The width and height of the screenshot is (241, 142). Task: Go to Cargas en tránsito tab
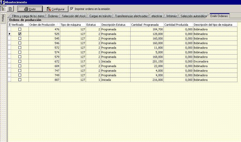tap(100, 16)
